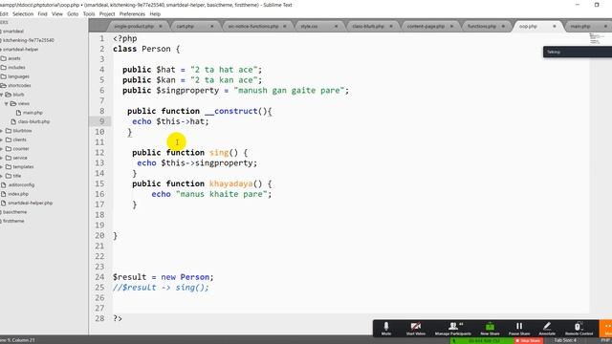This screenshot has height=344, width=612.
Task: Open the Preferences menu
Action: click(x=132, y=14)
